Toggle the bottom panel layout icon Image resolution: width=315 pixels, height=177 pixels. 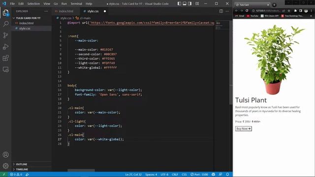185,3
